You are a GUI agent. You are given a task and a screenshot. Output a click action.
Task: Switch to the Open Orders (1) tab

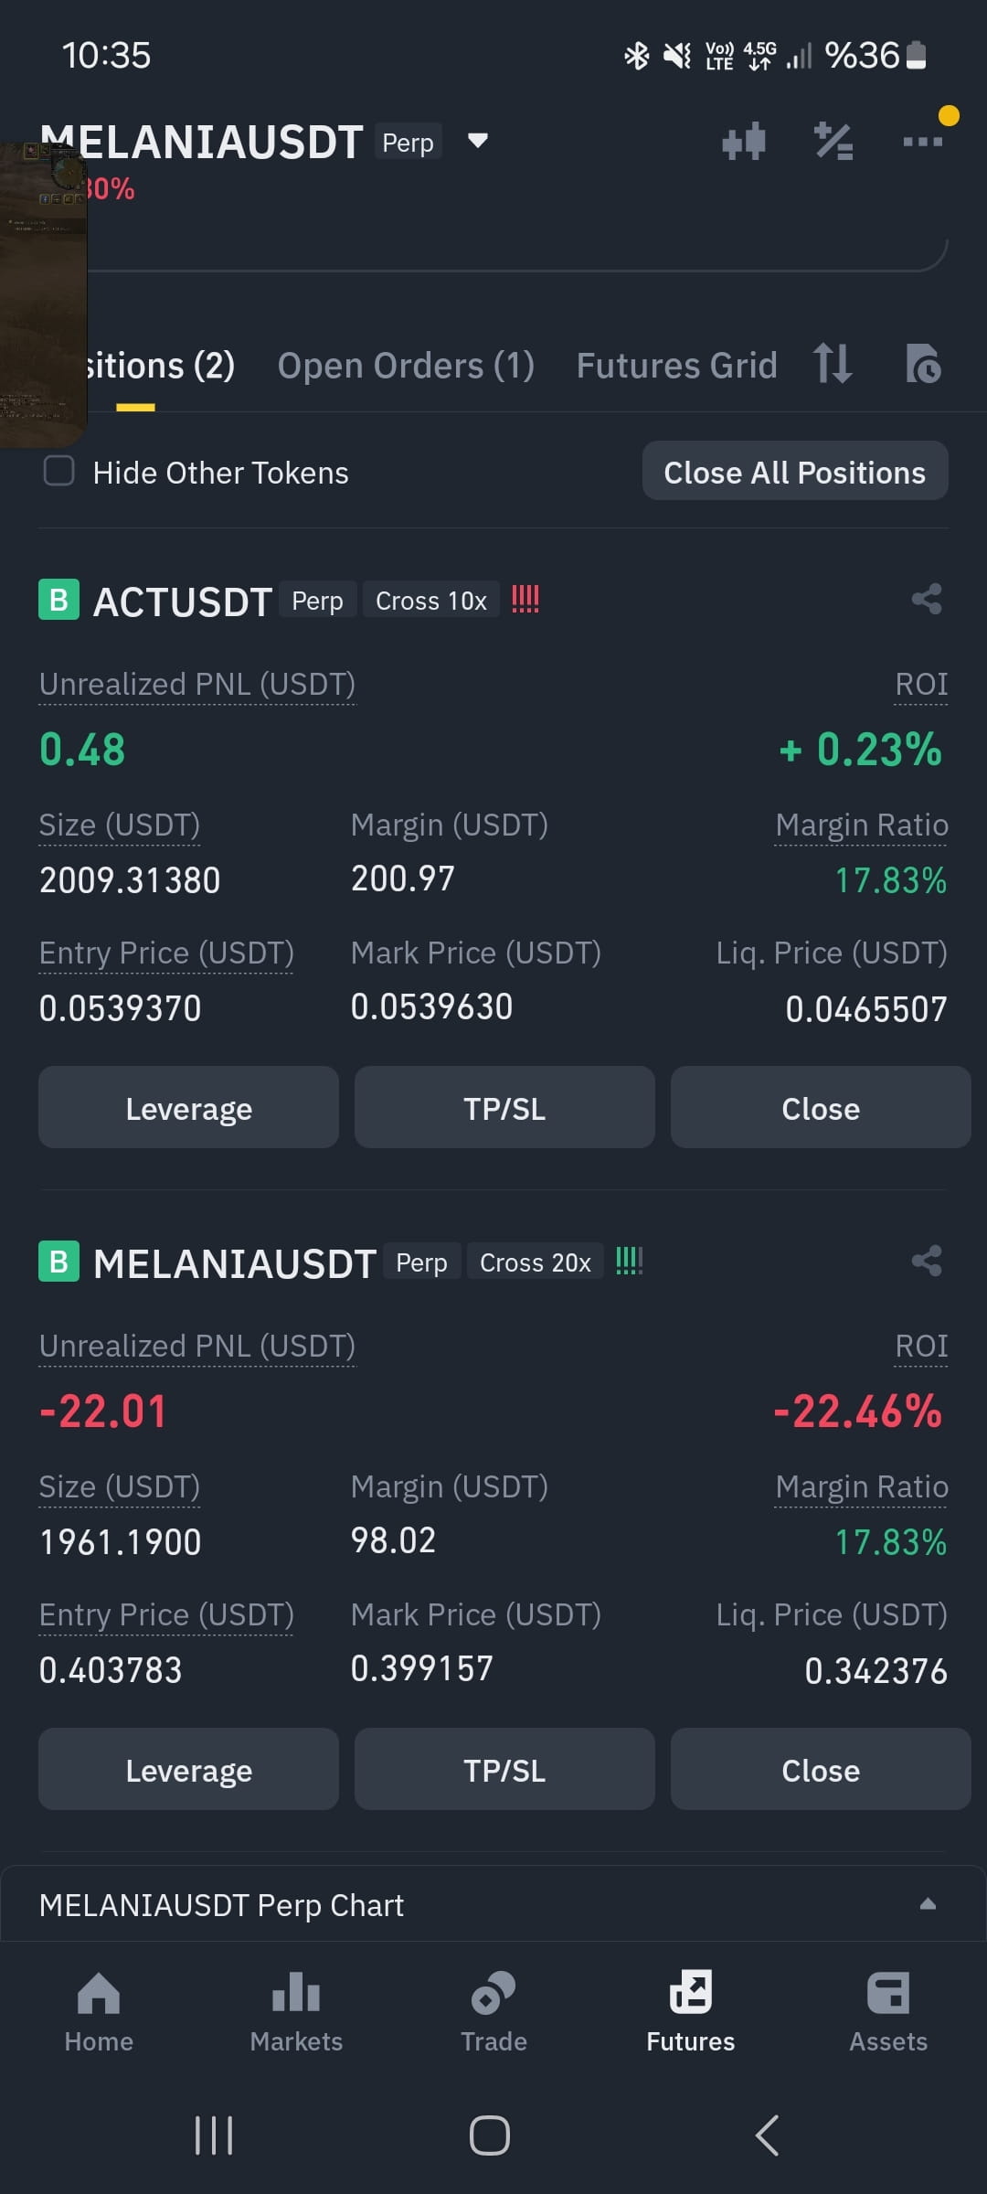406,366
